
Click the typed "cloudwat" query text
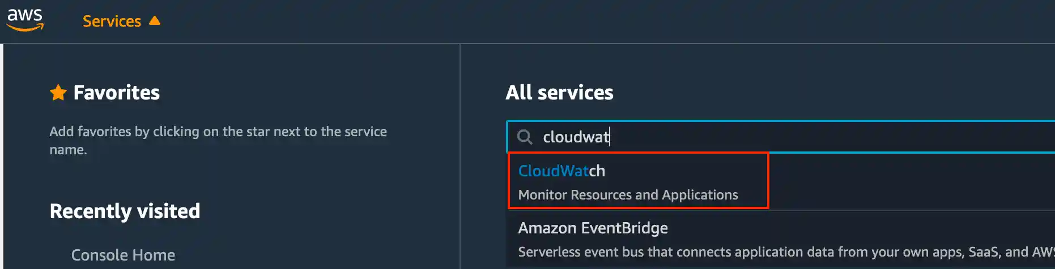(576, 137)
